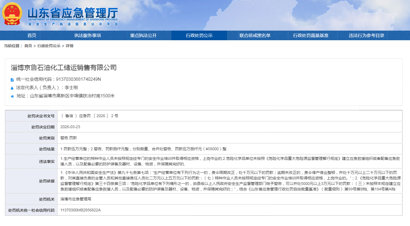Screen dimensions: 410x226
Task: Click the credit code 91370303681740249N
Action: pyautogui.click(x=78, y=79)
